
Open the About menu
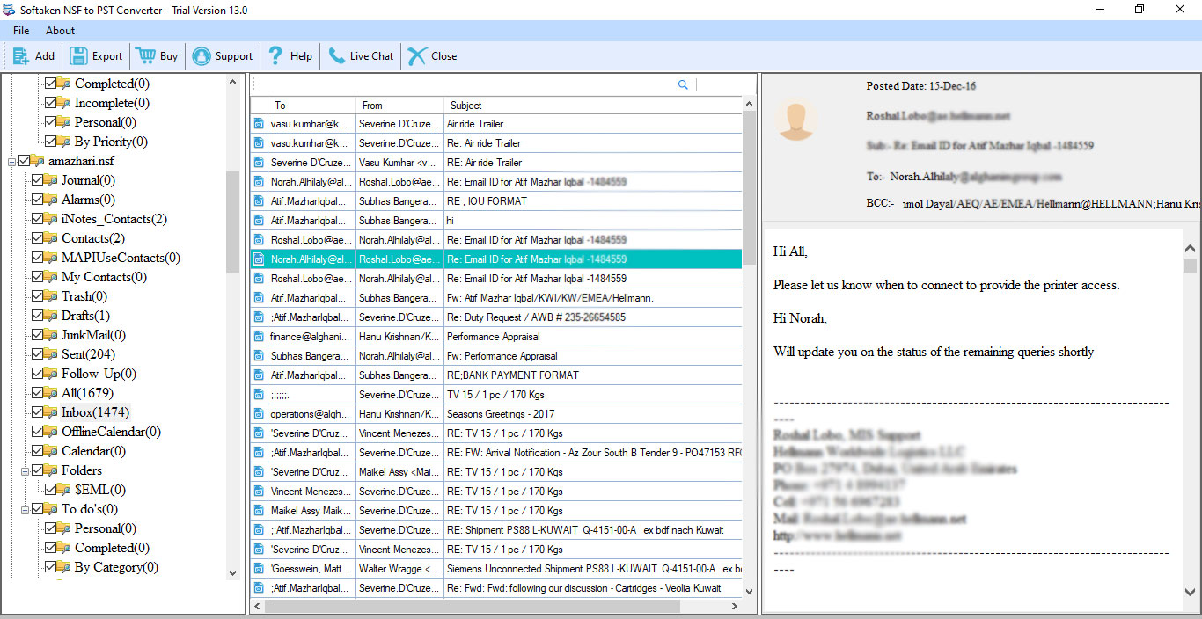tap(61, 31)
